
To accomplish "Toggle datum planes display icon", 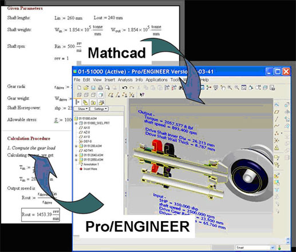I will pos(110,95).
